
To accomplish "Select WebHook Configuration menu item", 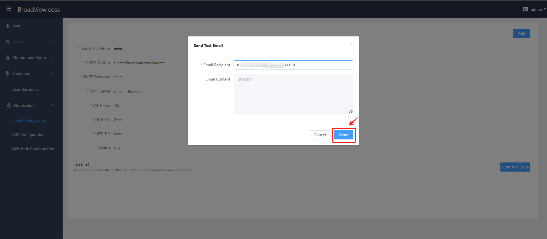I will point(33,149).
